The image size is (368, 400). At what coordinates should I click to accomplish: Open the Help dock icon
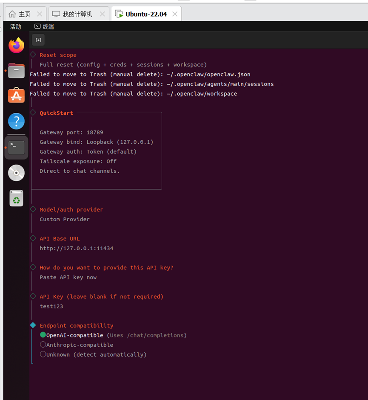click(16, 121)
